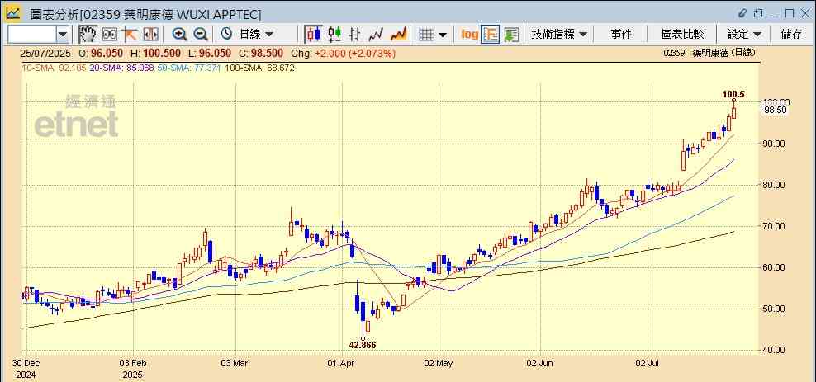Switch to red-green candlestick chart style

(x=334, y=35)
